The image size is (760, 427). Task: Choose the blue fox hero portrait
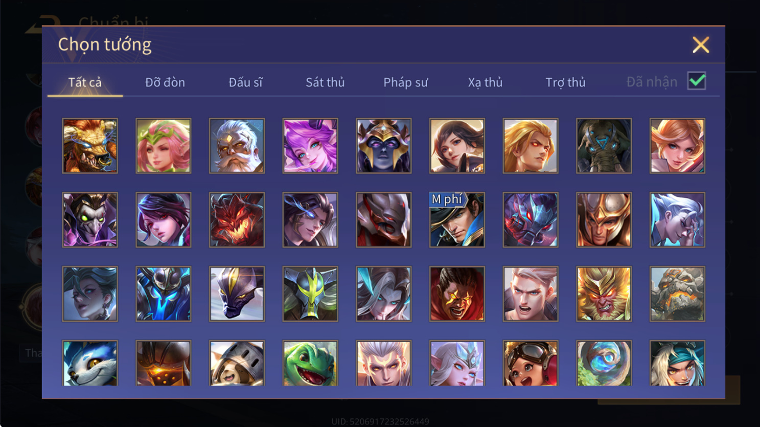pyautogui.click(x=90, y=363)
